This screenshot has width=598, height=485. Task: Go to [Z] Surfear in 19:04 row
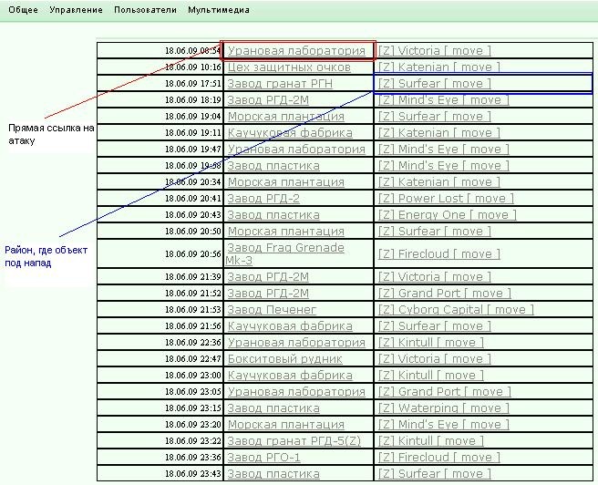click(x=435, y=117)
